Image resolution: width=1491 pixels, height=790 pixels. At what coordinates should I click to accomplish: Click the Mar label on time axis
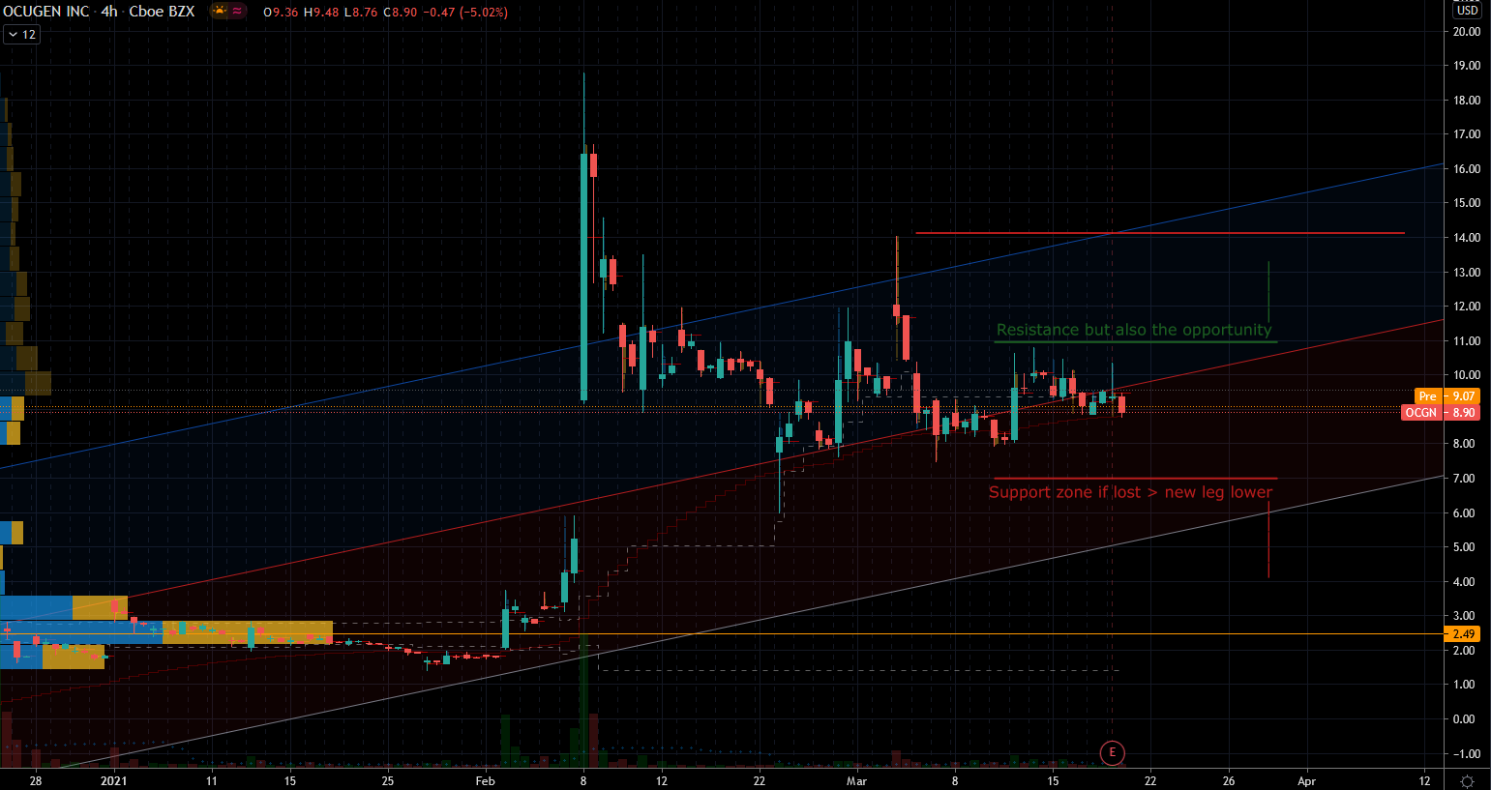coord(856,781)
